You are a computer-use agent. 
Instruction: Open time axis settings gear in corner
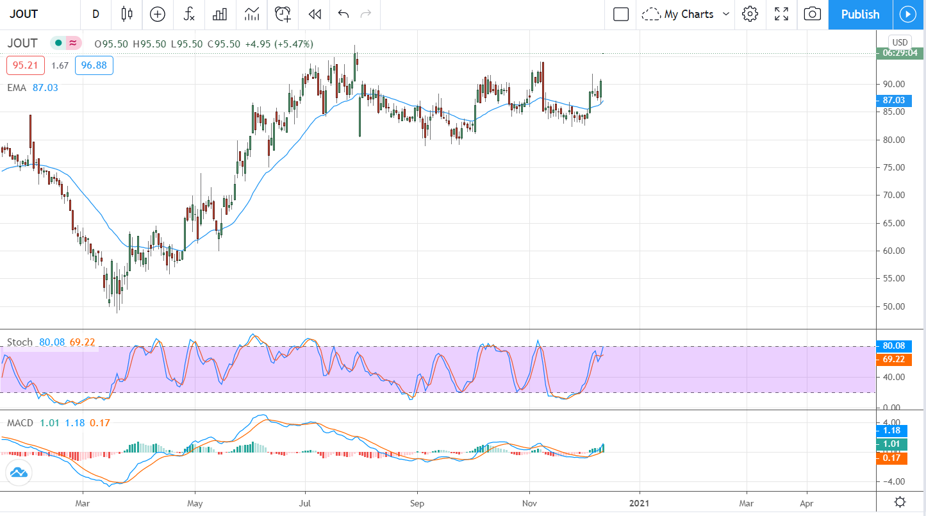pyautogui.click(x=900, y=502)
